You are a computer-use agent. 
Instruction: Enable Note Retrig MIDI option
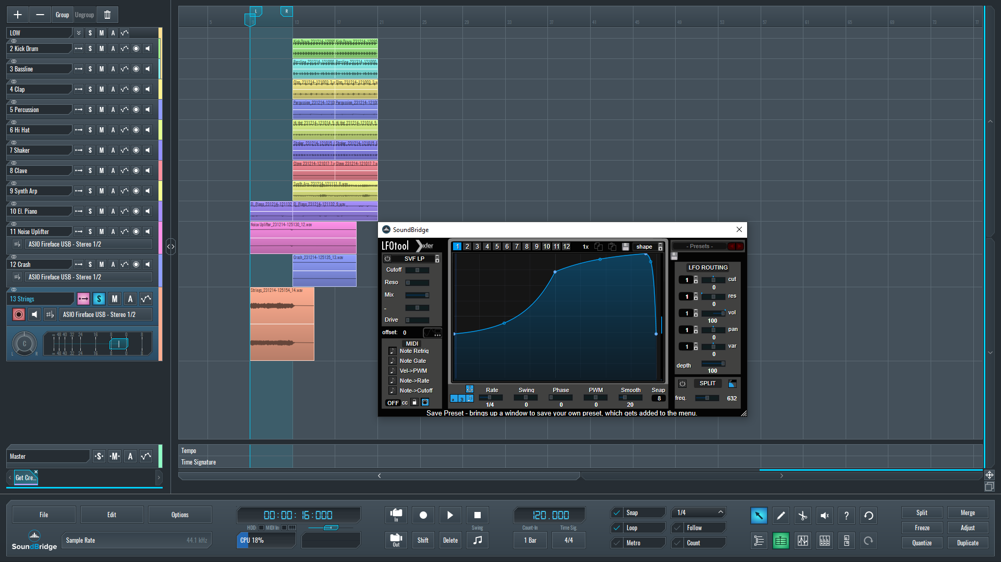(393, 351)
